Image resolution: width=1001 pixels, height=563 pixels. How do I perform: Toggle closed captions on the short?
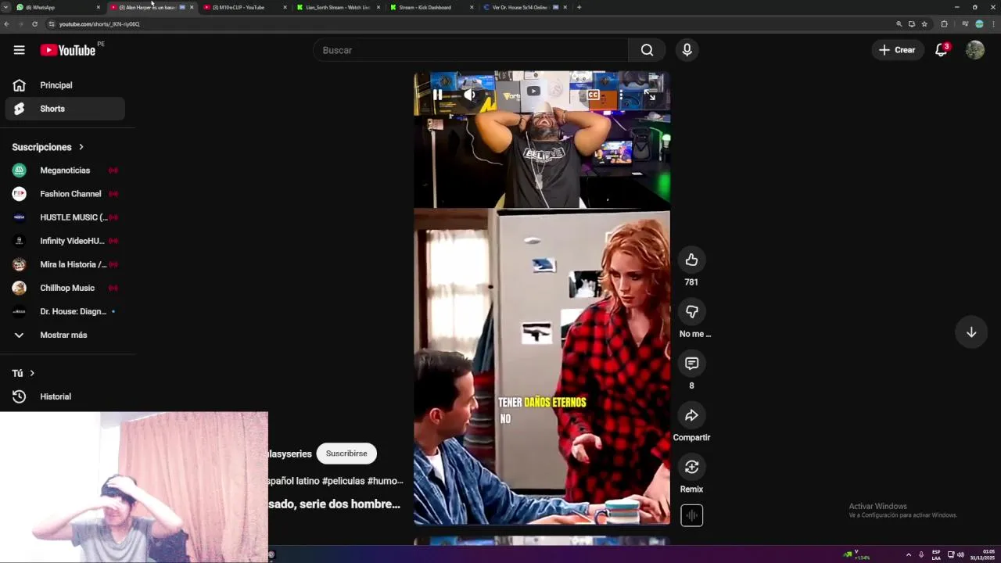coord(593,95)
